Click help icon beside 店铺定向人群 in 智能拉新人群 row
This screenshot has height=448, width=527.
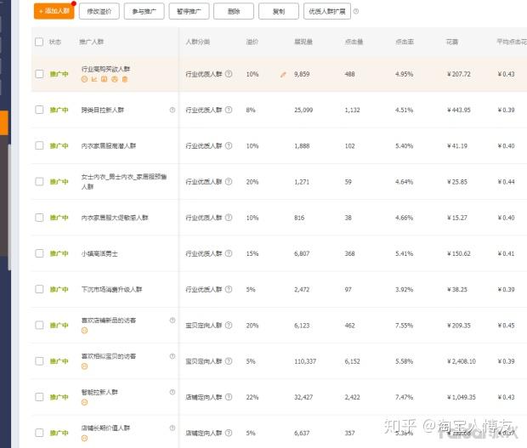[229, 397]
